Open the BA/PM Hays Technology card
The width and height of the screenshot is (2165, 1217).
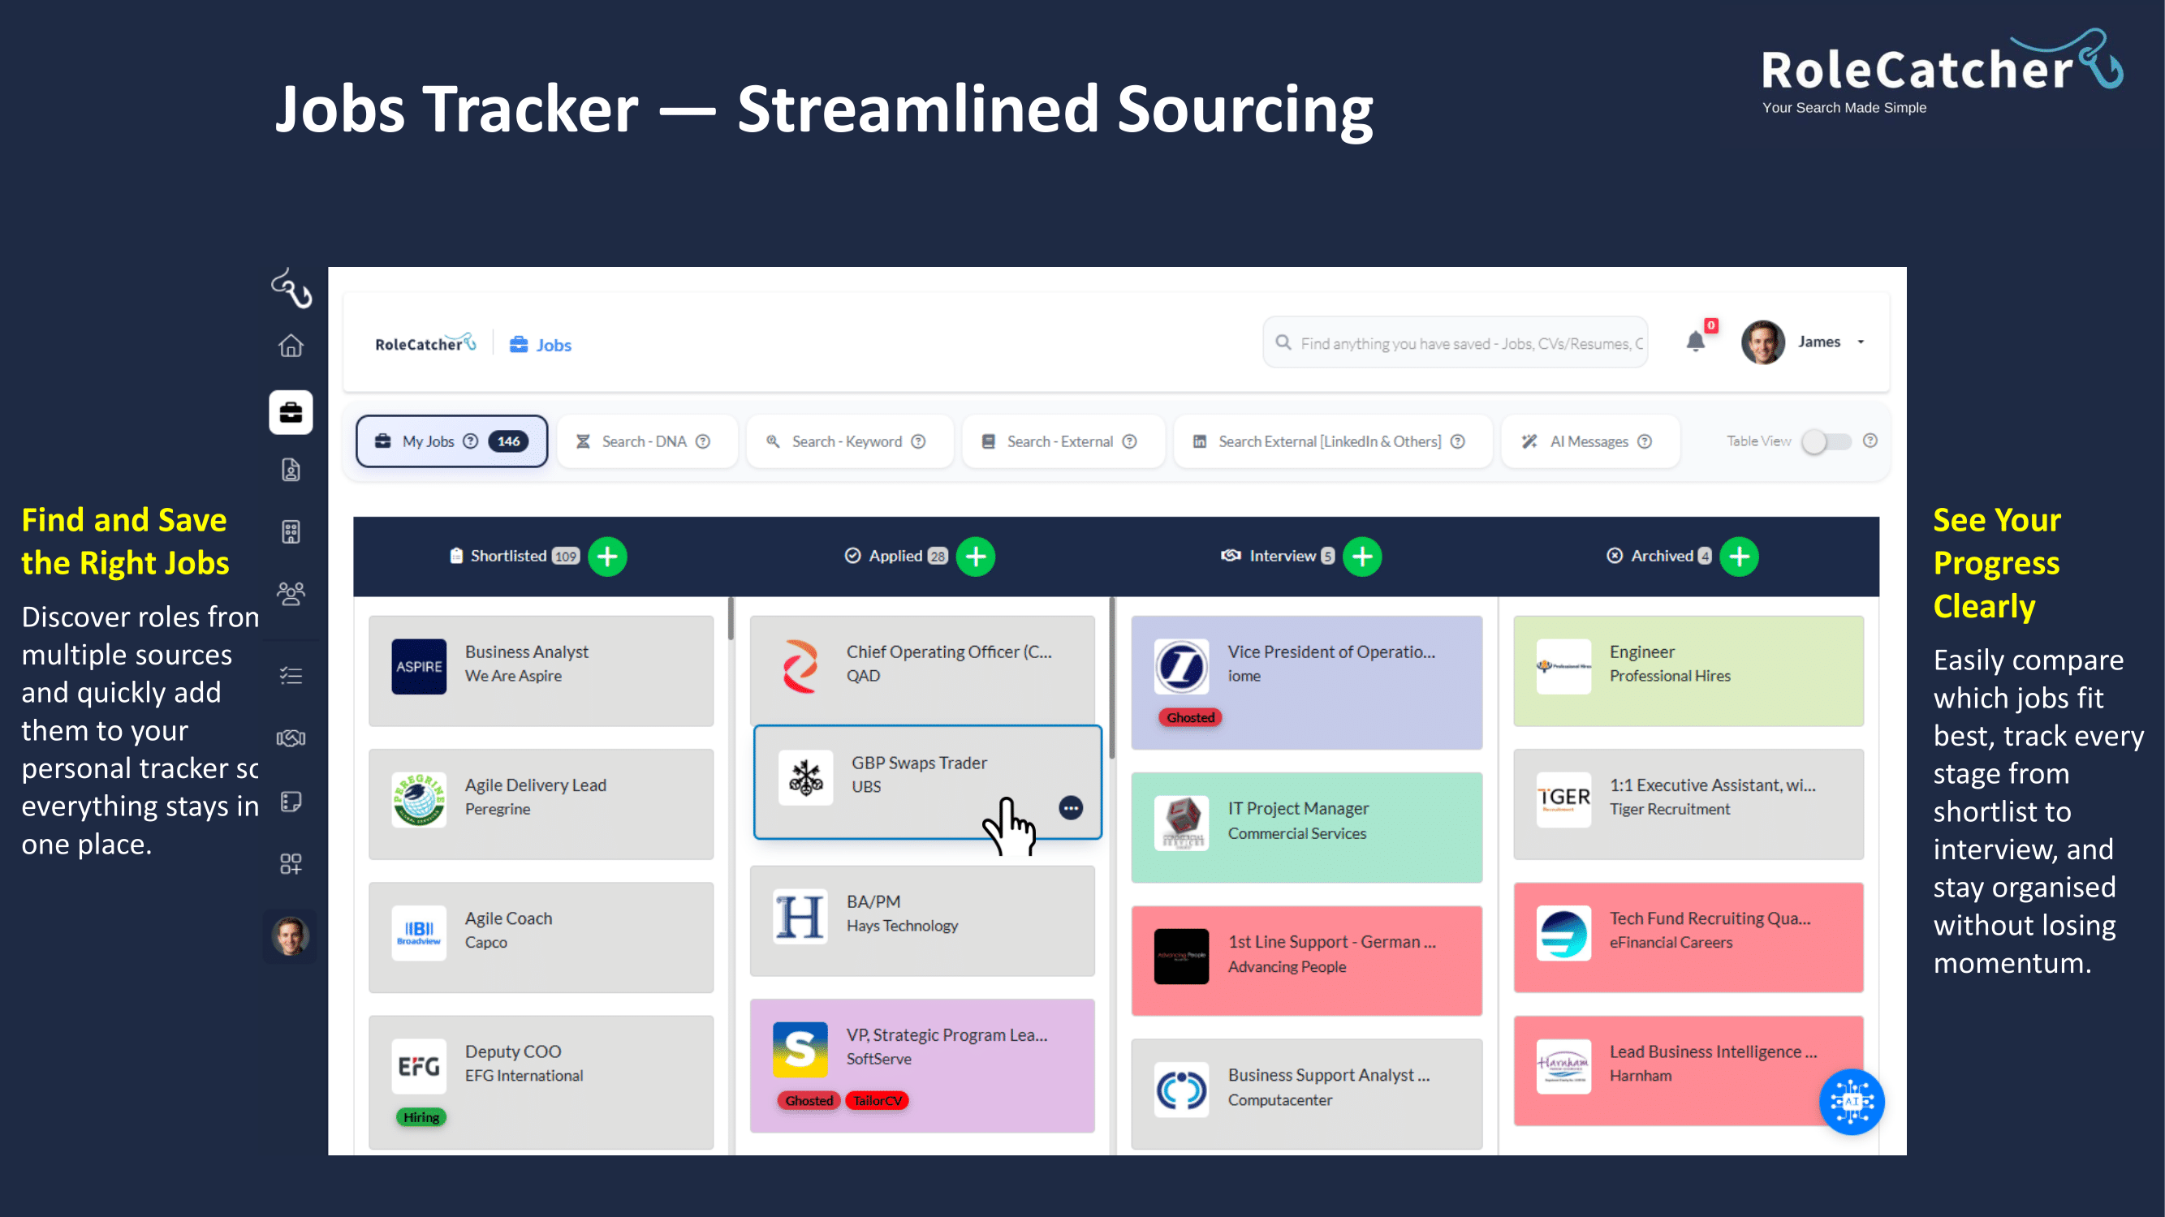(x=922, y=921)
